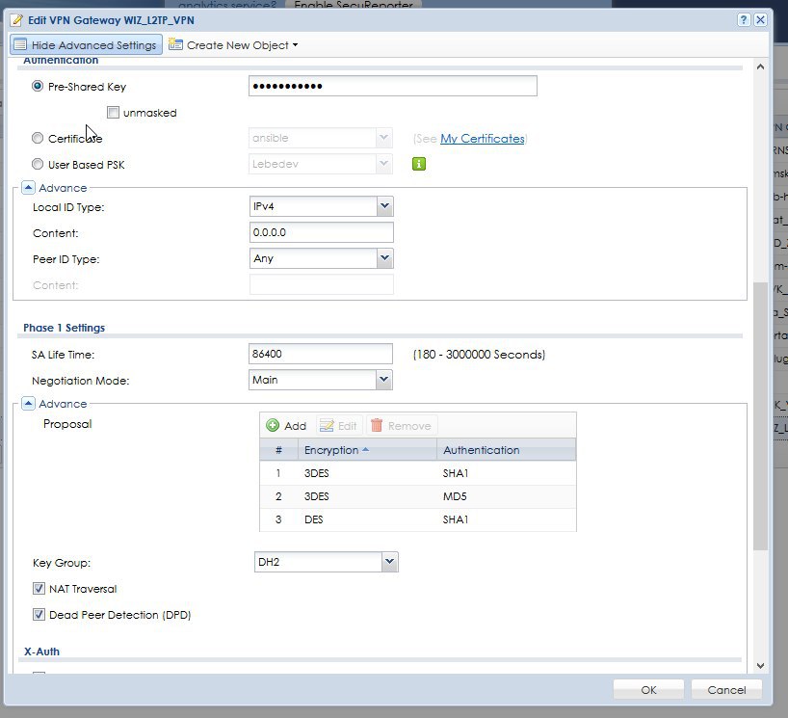Click the Remove proposal button
The image size is (788, 718).
click(x=402, y=426)
